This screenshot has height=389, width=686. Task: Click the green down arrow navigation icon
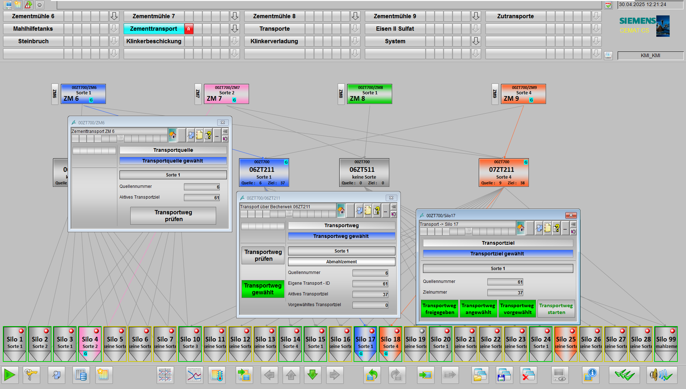(x=312, y=375)
